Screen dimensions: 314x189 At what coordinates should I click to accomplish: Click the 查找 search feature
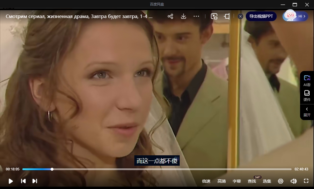coord(252,181)
